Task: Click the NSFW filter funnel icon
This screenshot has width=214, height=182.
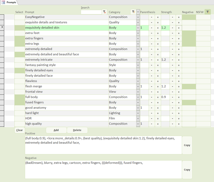Action: click(208, 12)
